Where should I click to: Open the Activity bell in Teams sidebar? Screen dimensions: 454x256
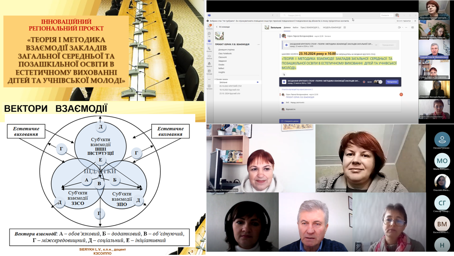209,26
